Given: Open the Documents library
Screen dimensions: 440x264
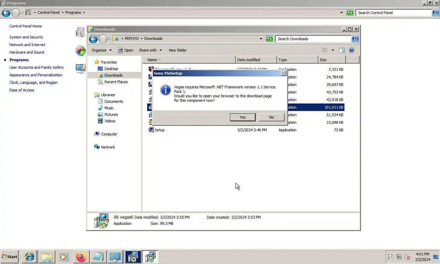Looking at the screenshot, I should click(x=113, y=101).
